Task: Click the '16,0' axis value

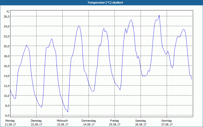Action: pos(7,66)
